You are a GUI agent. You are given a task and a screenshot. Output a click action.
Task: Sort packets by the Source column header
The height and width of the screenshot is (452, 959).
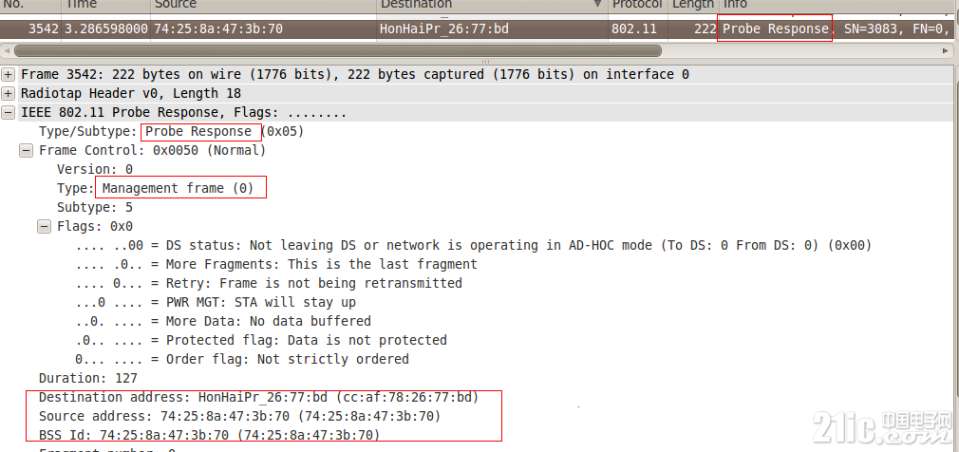[263, 5]
